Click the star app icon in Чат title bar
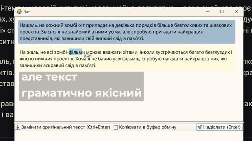This screenshot has height=141, width=252. tap(19, 11)
